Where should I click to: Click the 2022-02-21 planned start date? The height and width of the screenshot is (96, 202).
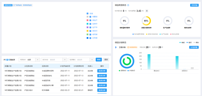(x=65, y=90)
